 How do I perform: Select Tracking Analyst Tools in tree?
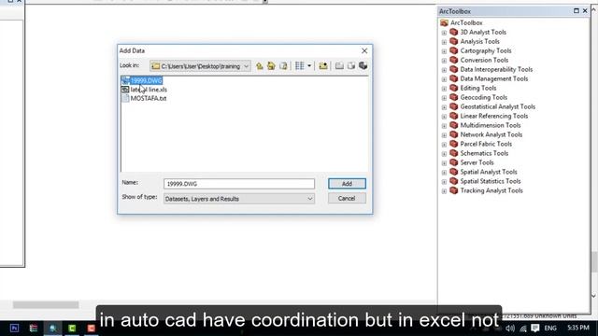click(x=491, y=190)
